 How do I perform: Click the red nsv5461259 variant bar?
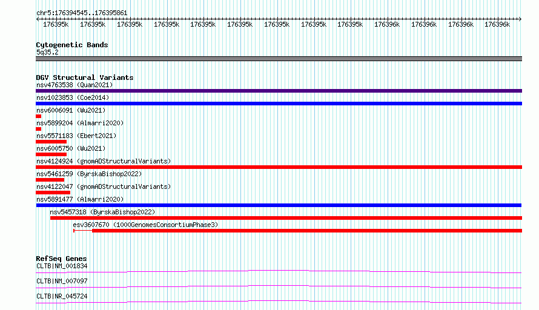pyautogui.click(x=50, y=180)
